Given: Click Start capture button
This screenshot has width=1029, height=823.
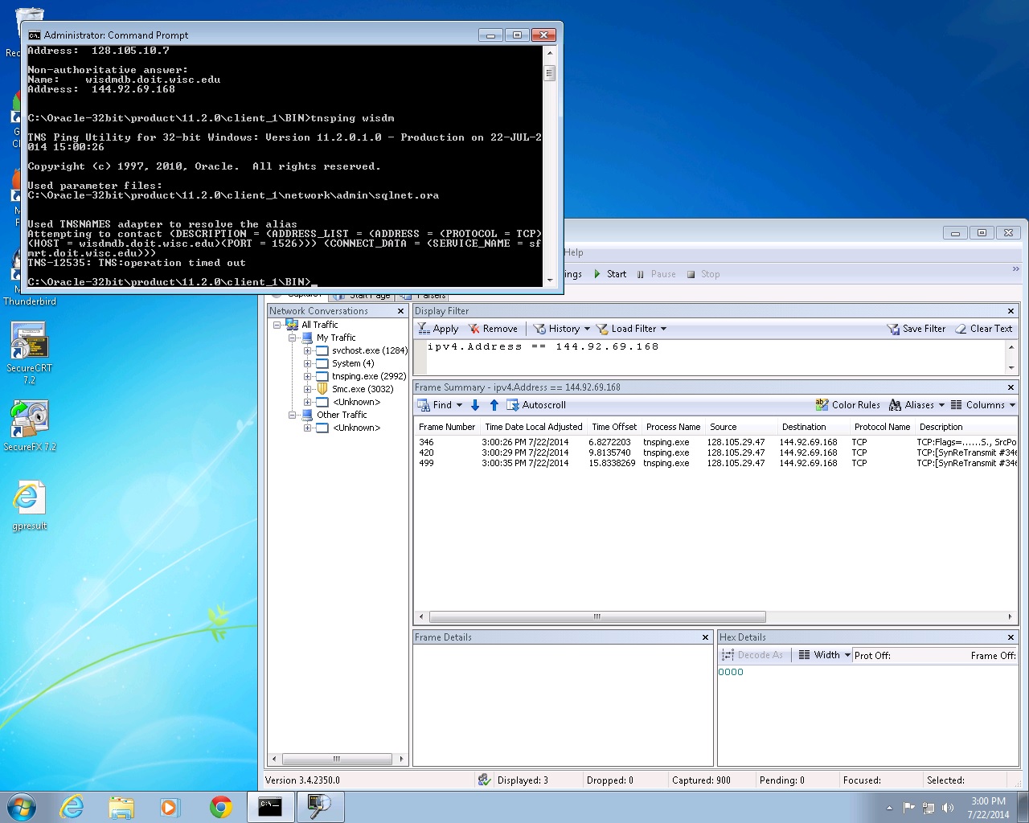Looking at the screenshot, I should coord(609,274).
